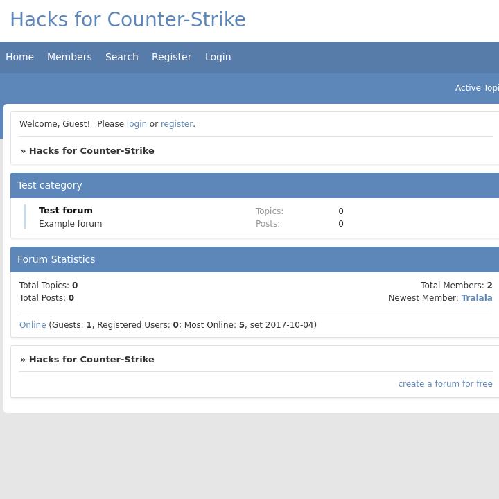Viewport: 499px width, 499px height.
Task: View newest member Tralala's profile
Action: click(x=476, y=298)
